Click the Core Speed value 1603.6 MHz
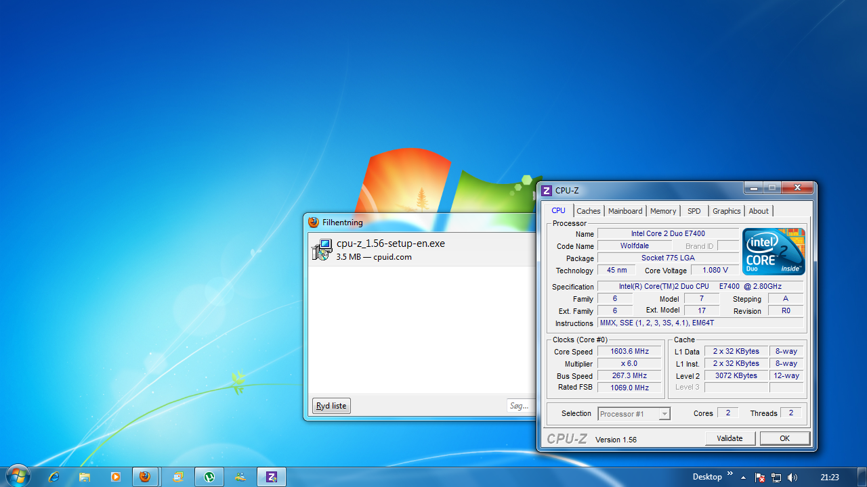867x487 pixels. pyautogui.click(x=629, y=352)
